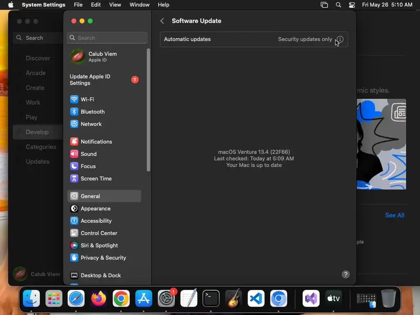Click See All link in App Store

(395, 215)
